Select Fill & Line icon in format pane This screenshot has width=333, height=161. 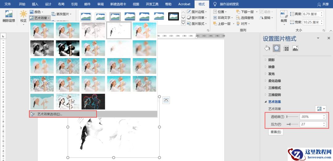(x=267, y=48)
